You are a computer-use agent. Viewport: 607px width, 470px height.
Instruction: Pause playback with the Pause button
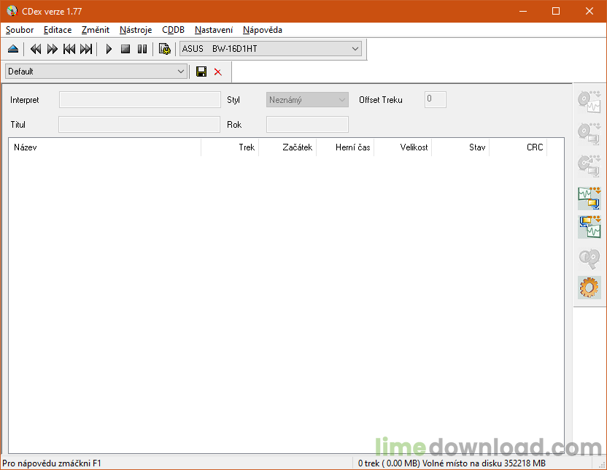pyautogui.click(x=142, y=49)
